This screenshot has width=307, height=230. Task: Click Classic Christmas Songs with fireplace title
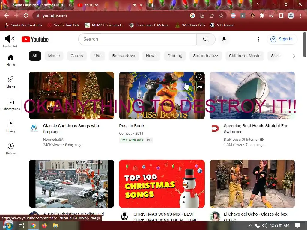[71, 129]
